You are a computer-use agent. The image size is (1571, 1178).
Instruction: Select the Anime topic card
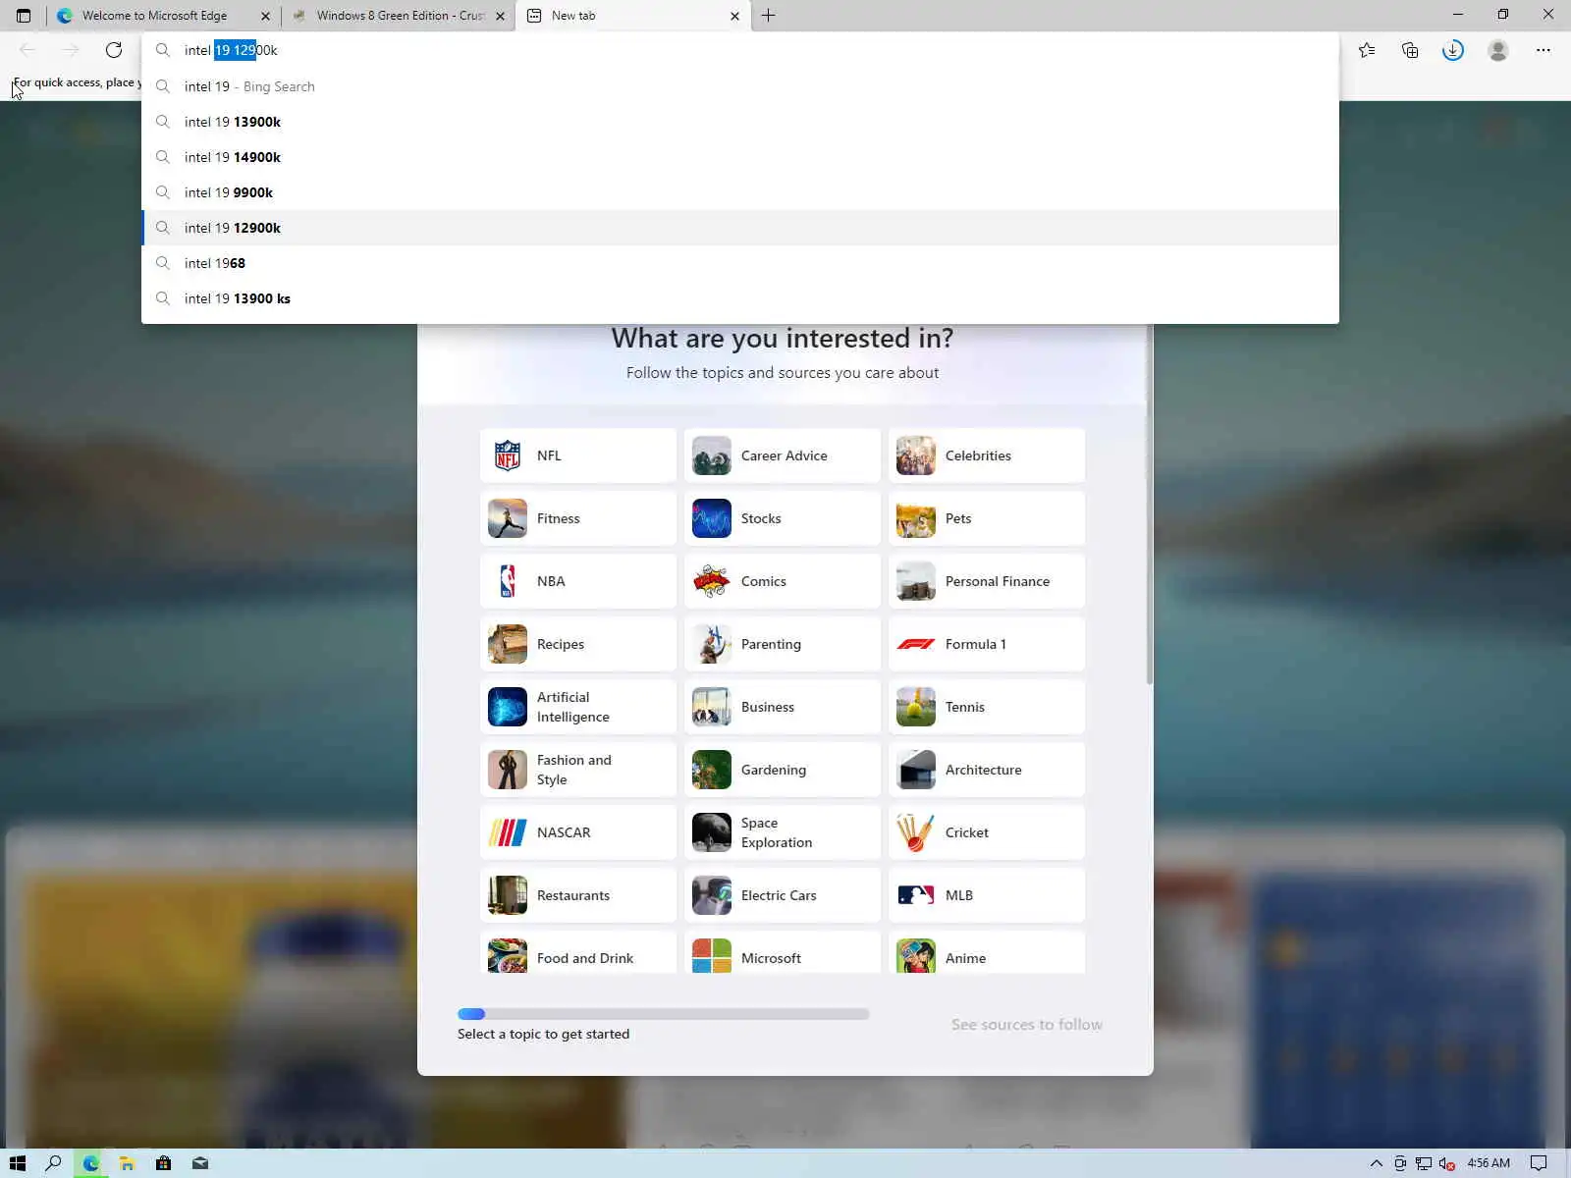click(987, 952)
